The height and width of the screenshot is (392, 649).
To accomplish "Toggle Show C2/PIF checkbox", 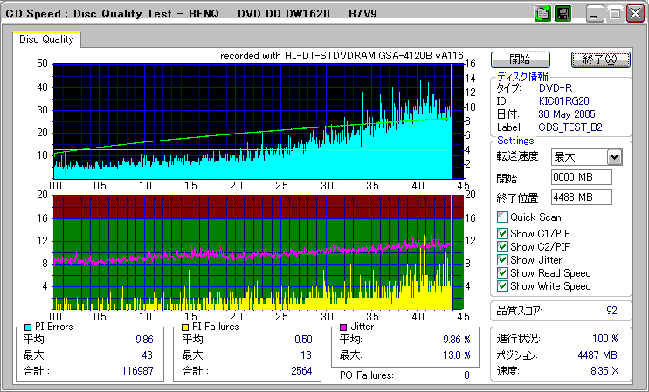I will [502, 247].
